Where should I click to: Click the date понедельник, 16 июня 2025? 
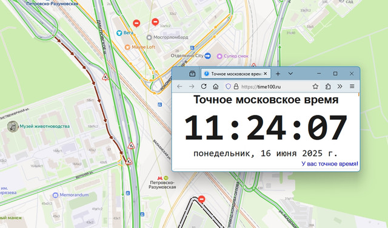click(266, 153)
